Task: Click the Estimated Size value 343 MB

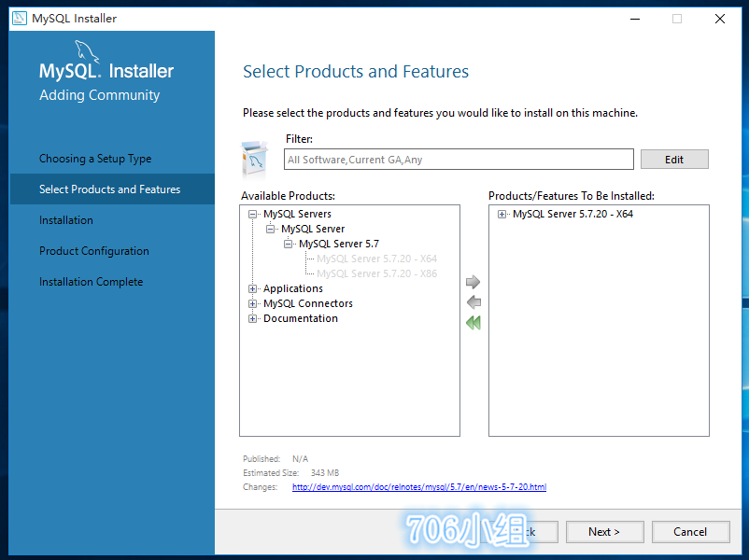Action: tap(325, 472)
